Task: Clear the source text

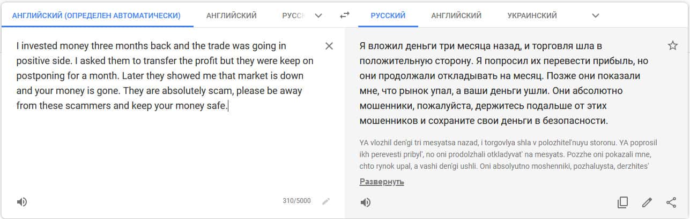Action: tap(329, 46)
